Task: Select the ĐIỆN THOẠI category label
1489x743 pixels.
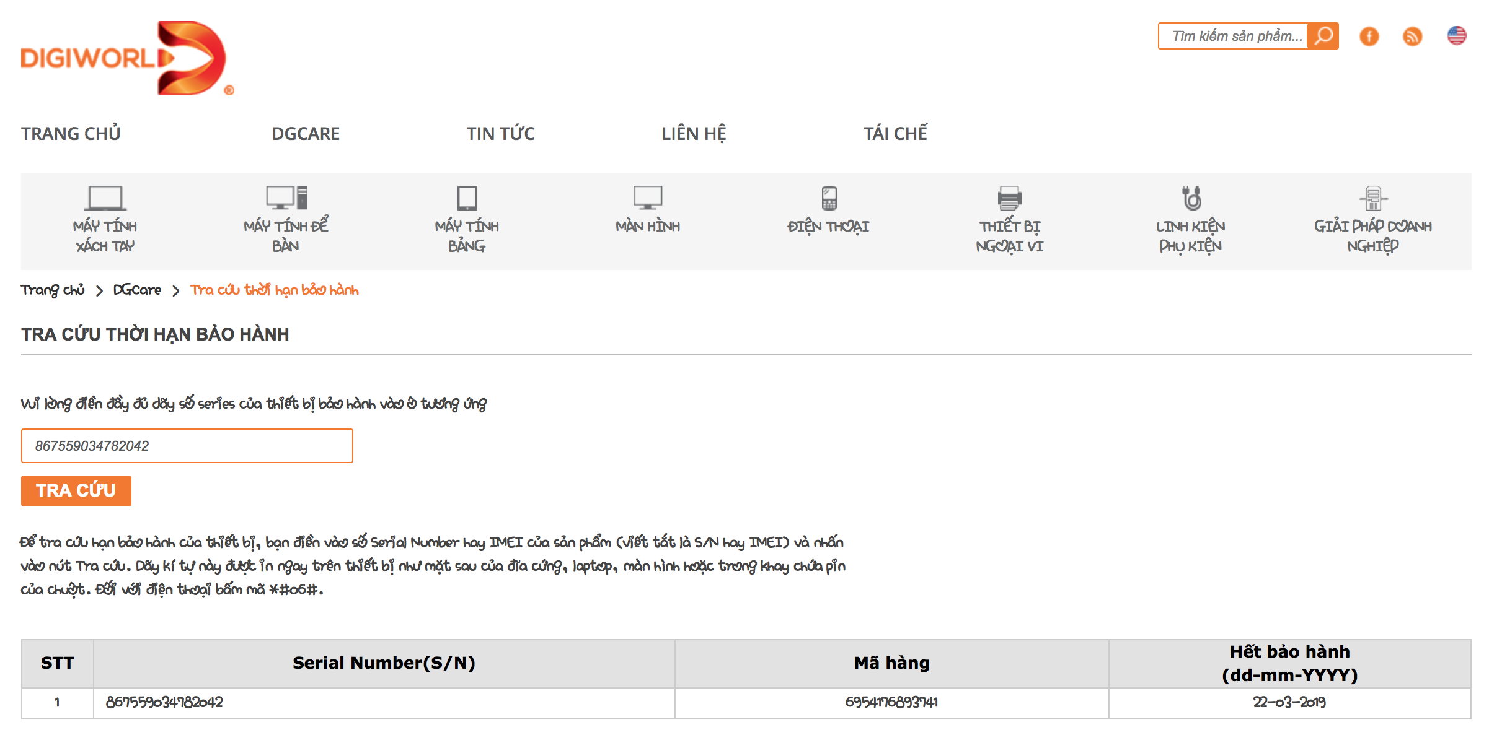Action: pos(828,227)
